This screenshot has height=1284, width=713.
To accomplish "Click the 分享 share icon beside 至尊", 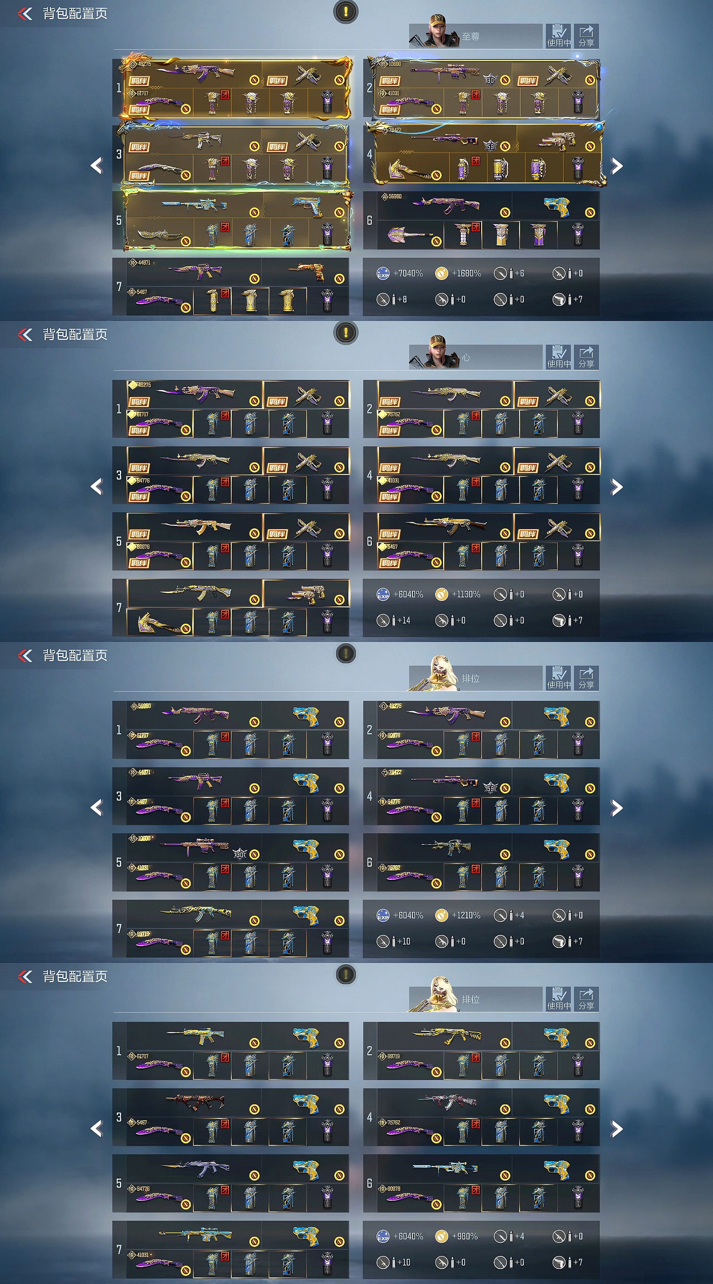I will click(x=586, y=36).
